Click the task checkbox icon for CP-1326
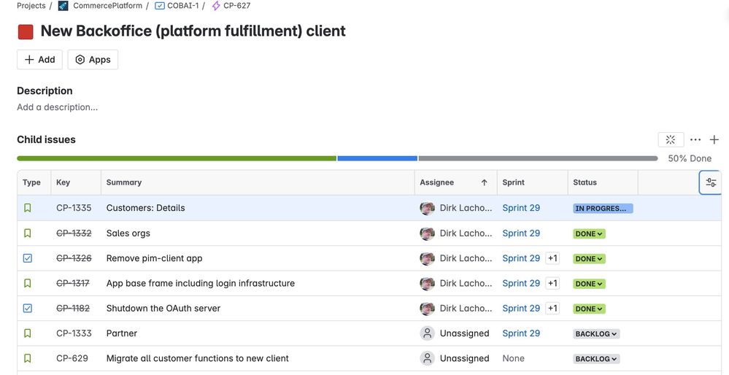The image size is (729, 375). click(x=28, y=258)
